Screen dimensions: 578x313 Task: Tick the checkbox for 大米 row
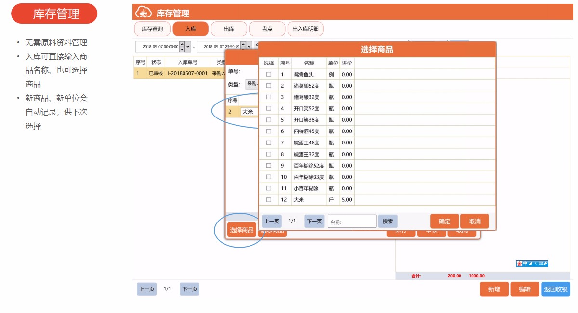pos(269,199)
